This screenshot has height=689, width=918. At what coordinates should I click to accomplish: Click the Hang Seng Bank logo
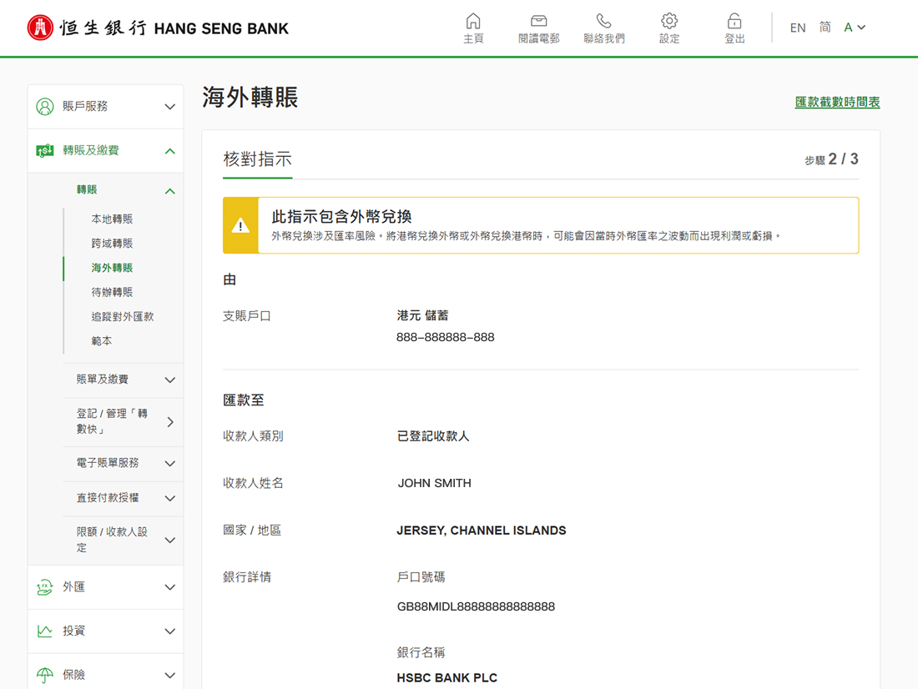coord(158,28)
